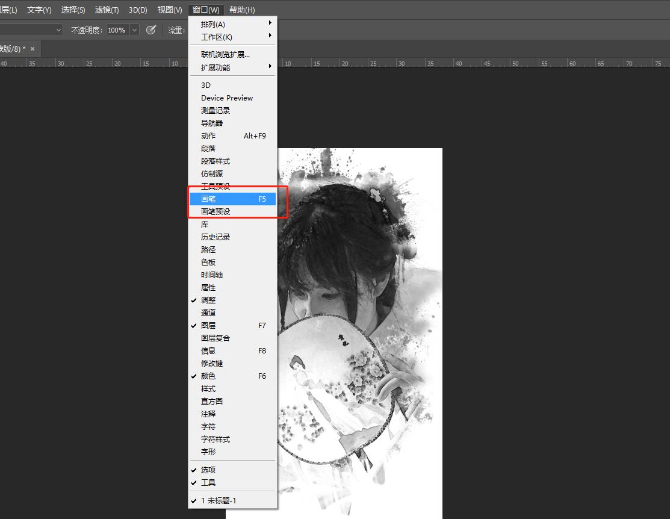Toggle the 工具 panel visibility entry

[x=232, y=482]
